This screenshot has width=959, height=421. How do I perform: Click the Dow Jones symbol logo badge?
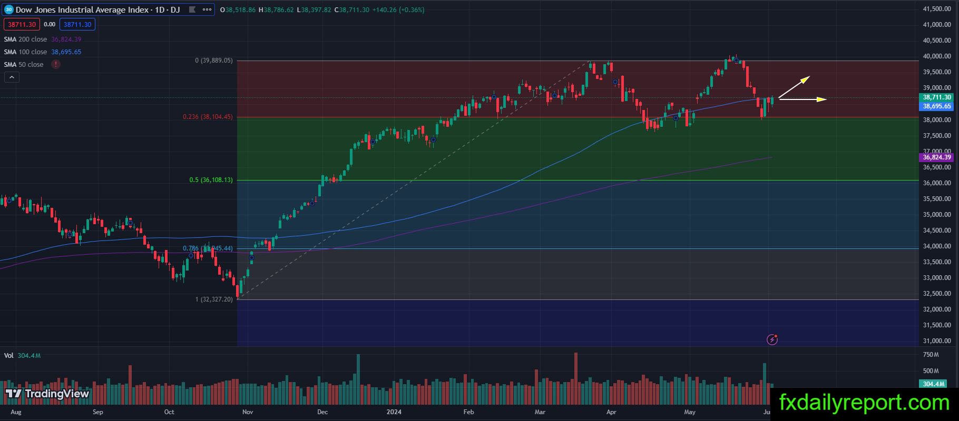coord(8,9)
